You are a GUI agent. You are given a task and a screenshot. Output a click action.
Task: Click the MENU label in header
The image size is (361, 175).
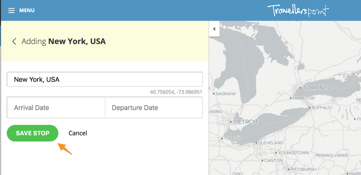tap(27, 10)
